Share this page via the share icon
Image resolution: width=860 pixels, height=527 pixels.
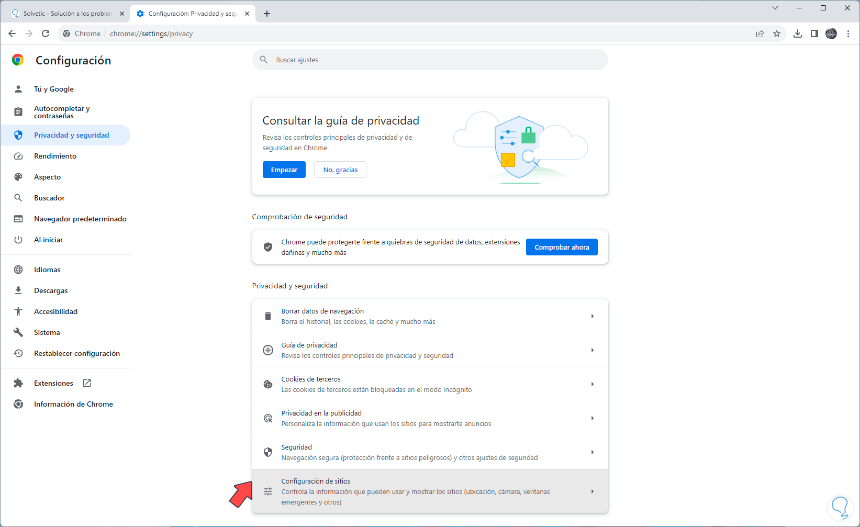coord(760,33)
